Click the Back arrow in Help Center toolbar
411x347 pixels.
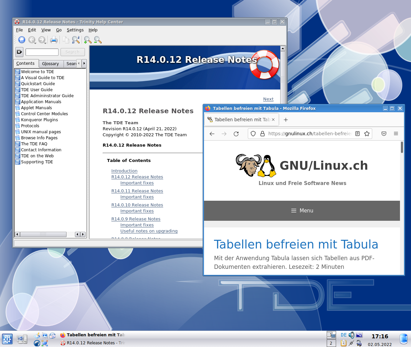(31, 40)
